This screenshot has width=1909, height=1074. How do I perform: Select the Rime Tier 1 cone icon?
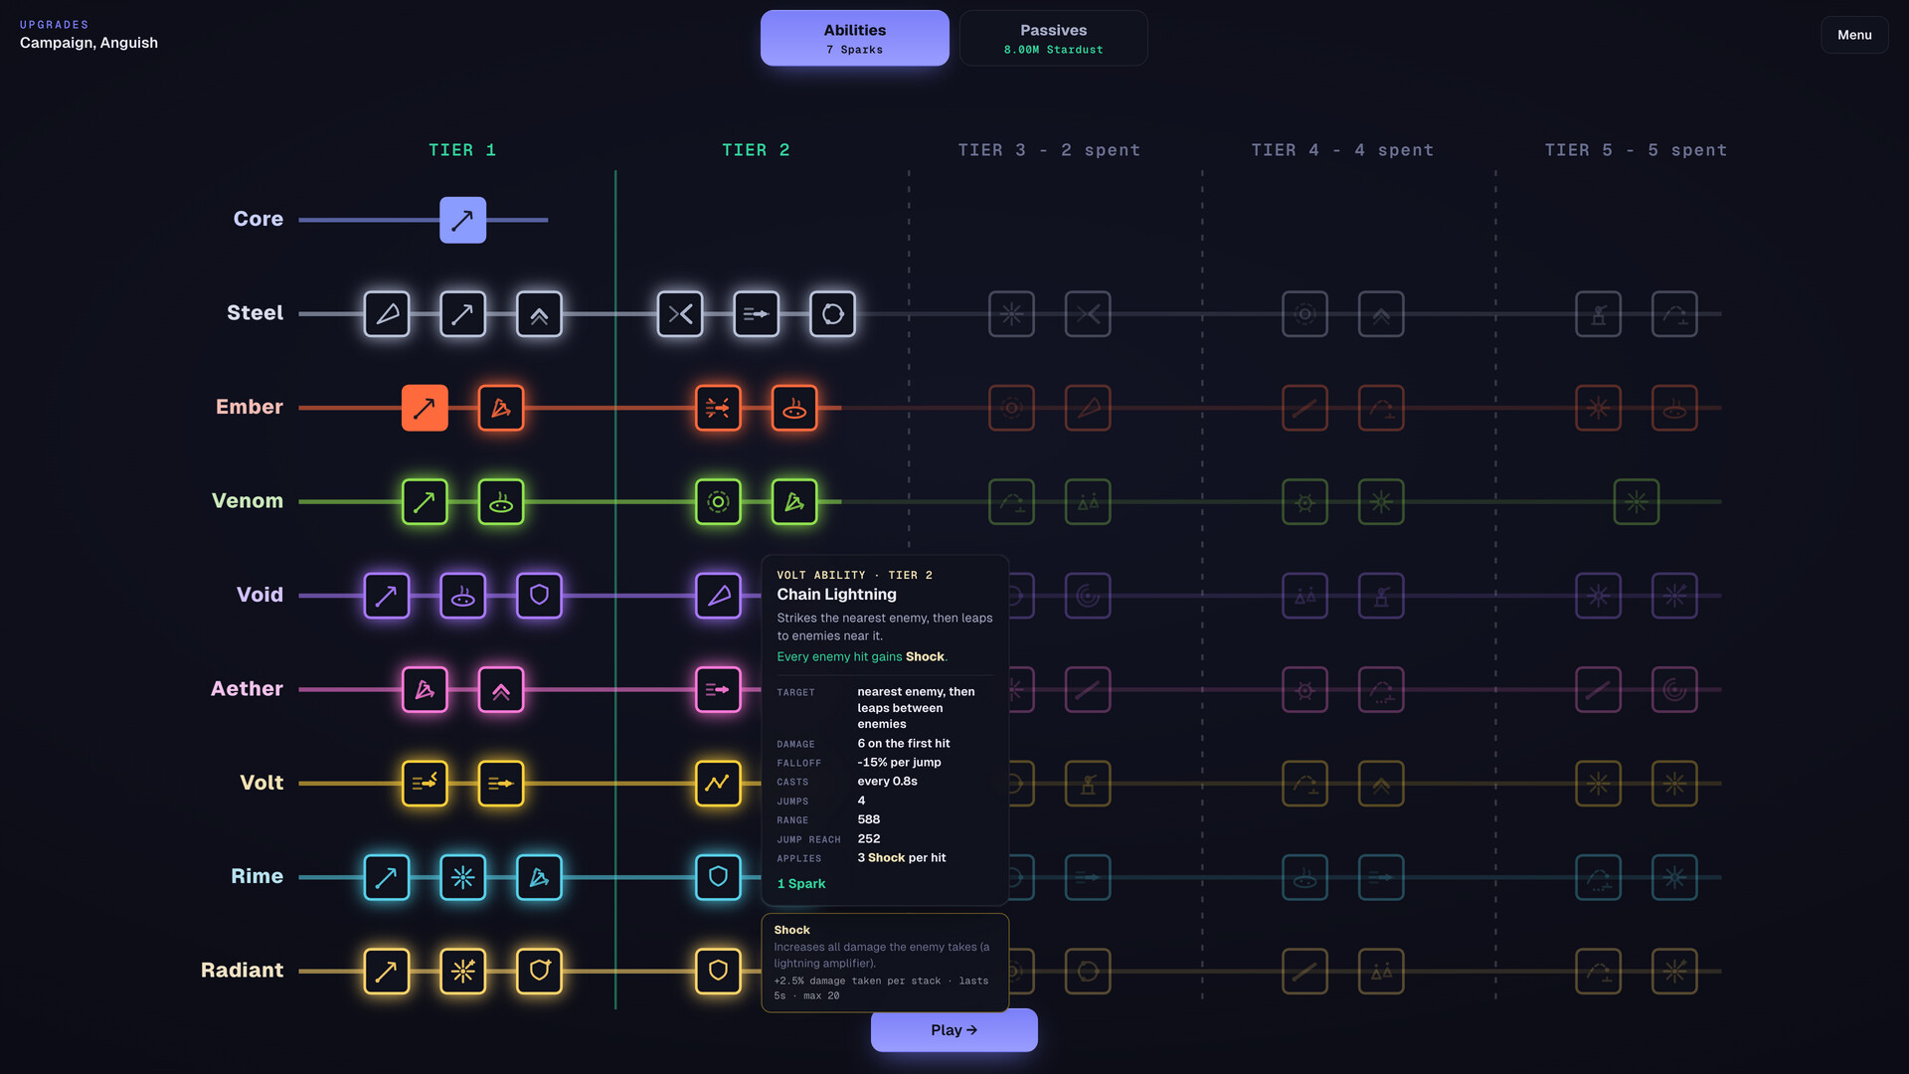pos(539,878)
